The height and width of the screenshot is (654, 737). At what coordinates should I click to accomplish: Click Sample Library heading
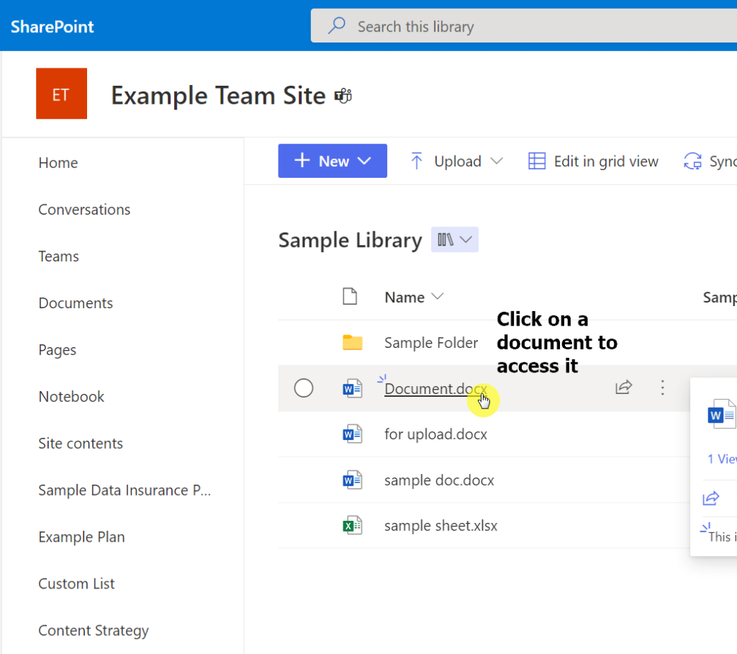pyautogui.click(x=351, y=241)
